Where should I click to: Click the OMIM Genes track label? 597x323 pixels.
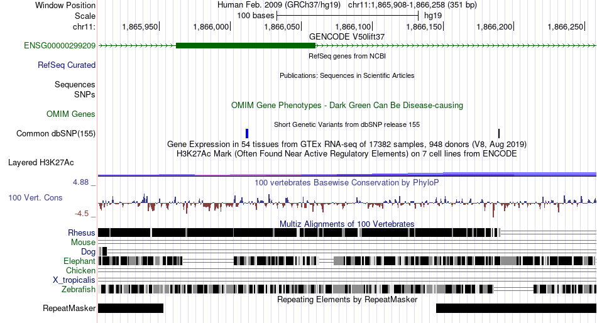[x=71, y=114]
